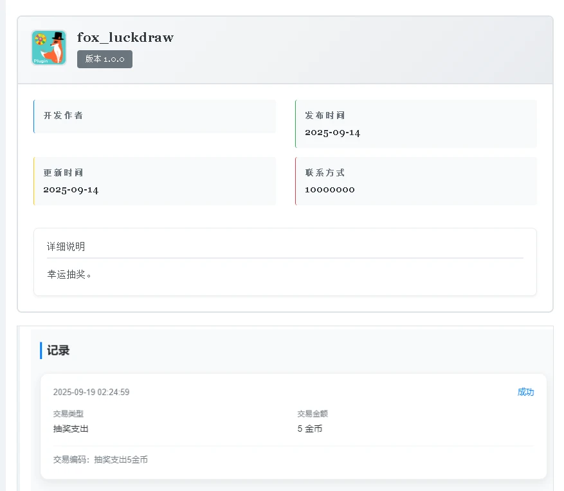Click the 版本 1.0.0 version badge
564x491 pixels.
click(x=105, y=59)
